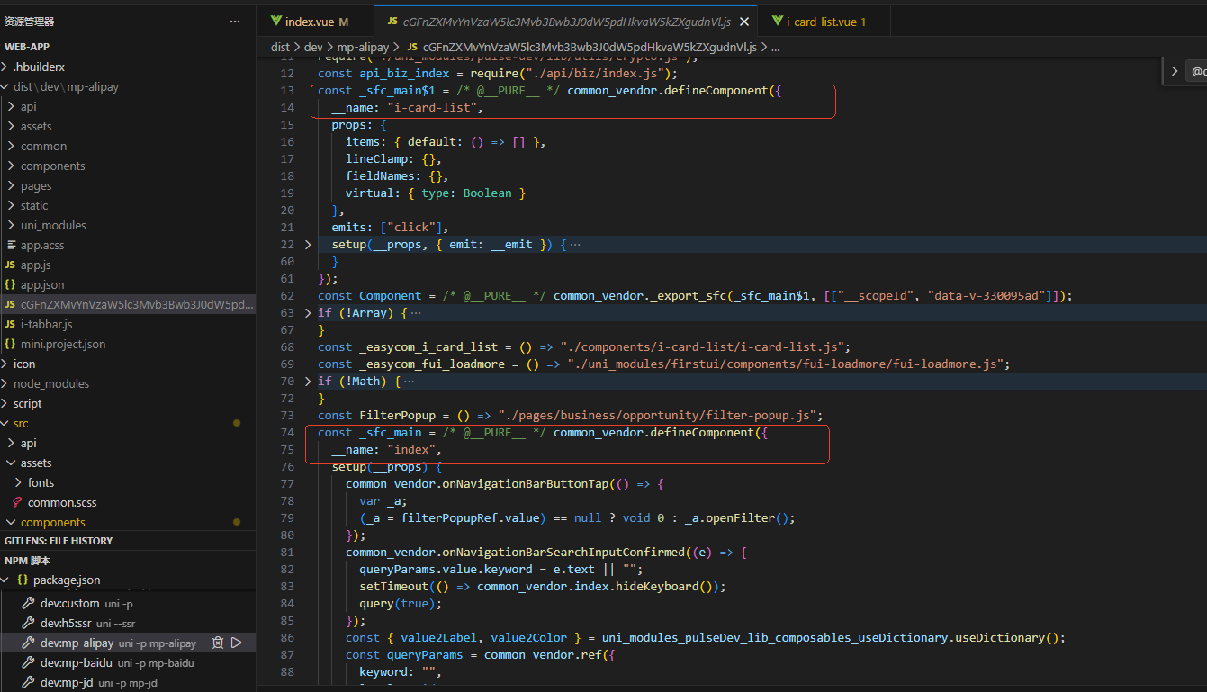
Task: Open i-tabbar.js from the file tree
Action: point(46,324)
